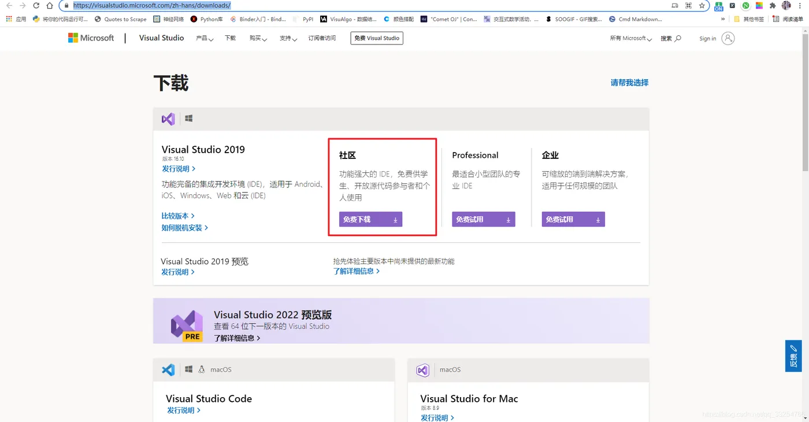The width and height of the screenshot is (809, 422).
Task: Open the Binder入门 bookmark
Action: (258, 19)
